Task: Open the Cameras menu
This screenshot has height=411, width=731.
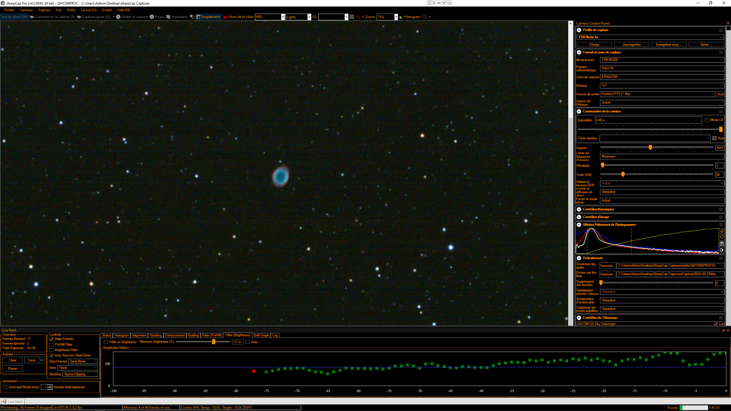Action: pos(26,10)
